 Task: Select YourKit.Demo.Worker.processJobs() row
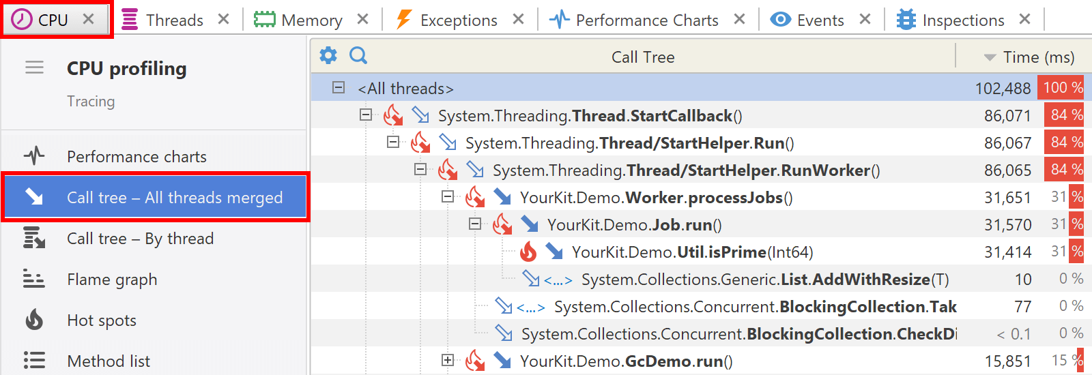pyautogui.click(x=702, y=197)
